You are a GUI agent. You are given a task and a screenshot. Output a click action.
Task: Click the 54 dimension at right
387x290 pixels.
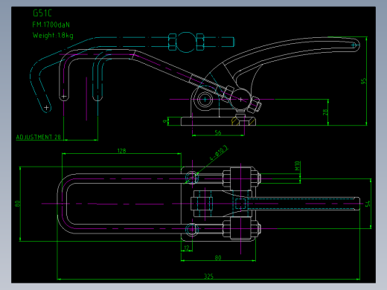[368, 203]
